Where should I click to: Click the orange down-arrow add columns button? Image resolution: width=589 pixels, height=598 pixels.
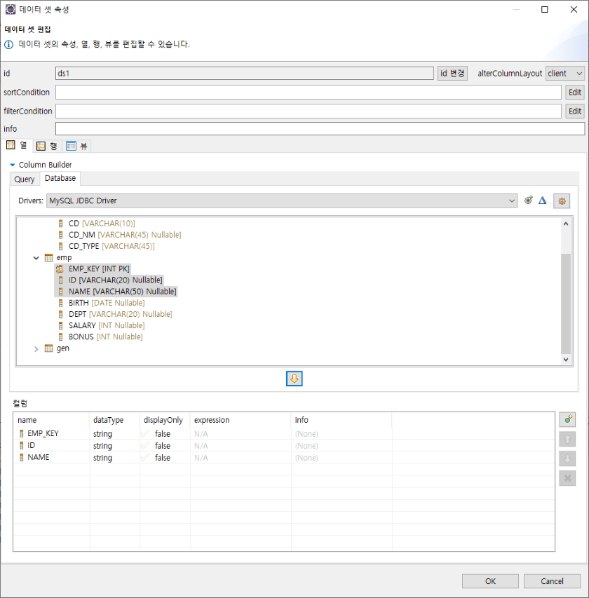(x=294, y=379)
